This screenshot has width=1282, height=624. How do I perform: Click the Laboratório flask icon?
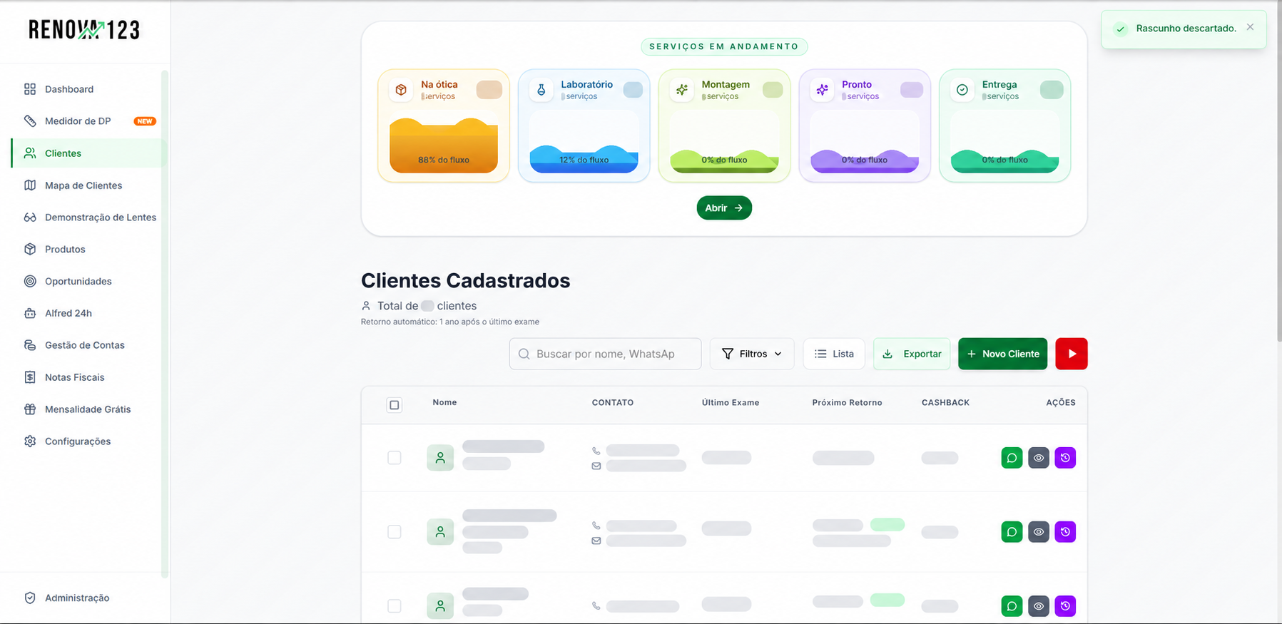tap(541, 90)
